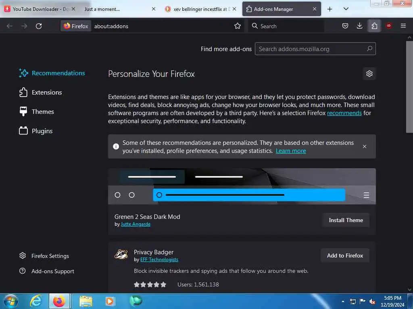Open the Extensions puzzle toolbar button
The height and width of the screenshot is (309, 413).
coord(374,26)
